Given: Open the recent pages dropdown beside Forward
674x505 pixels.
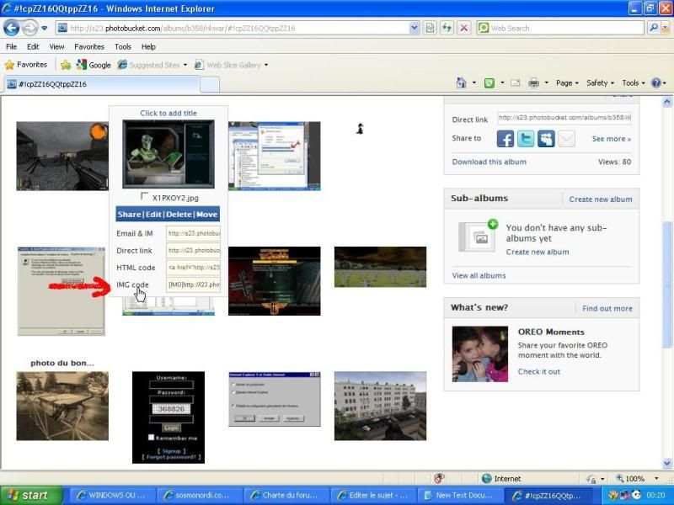Looking at the screenshot, I should click(x=45, y=29).
